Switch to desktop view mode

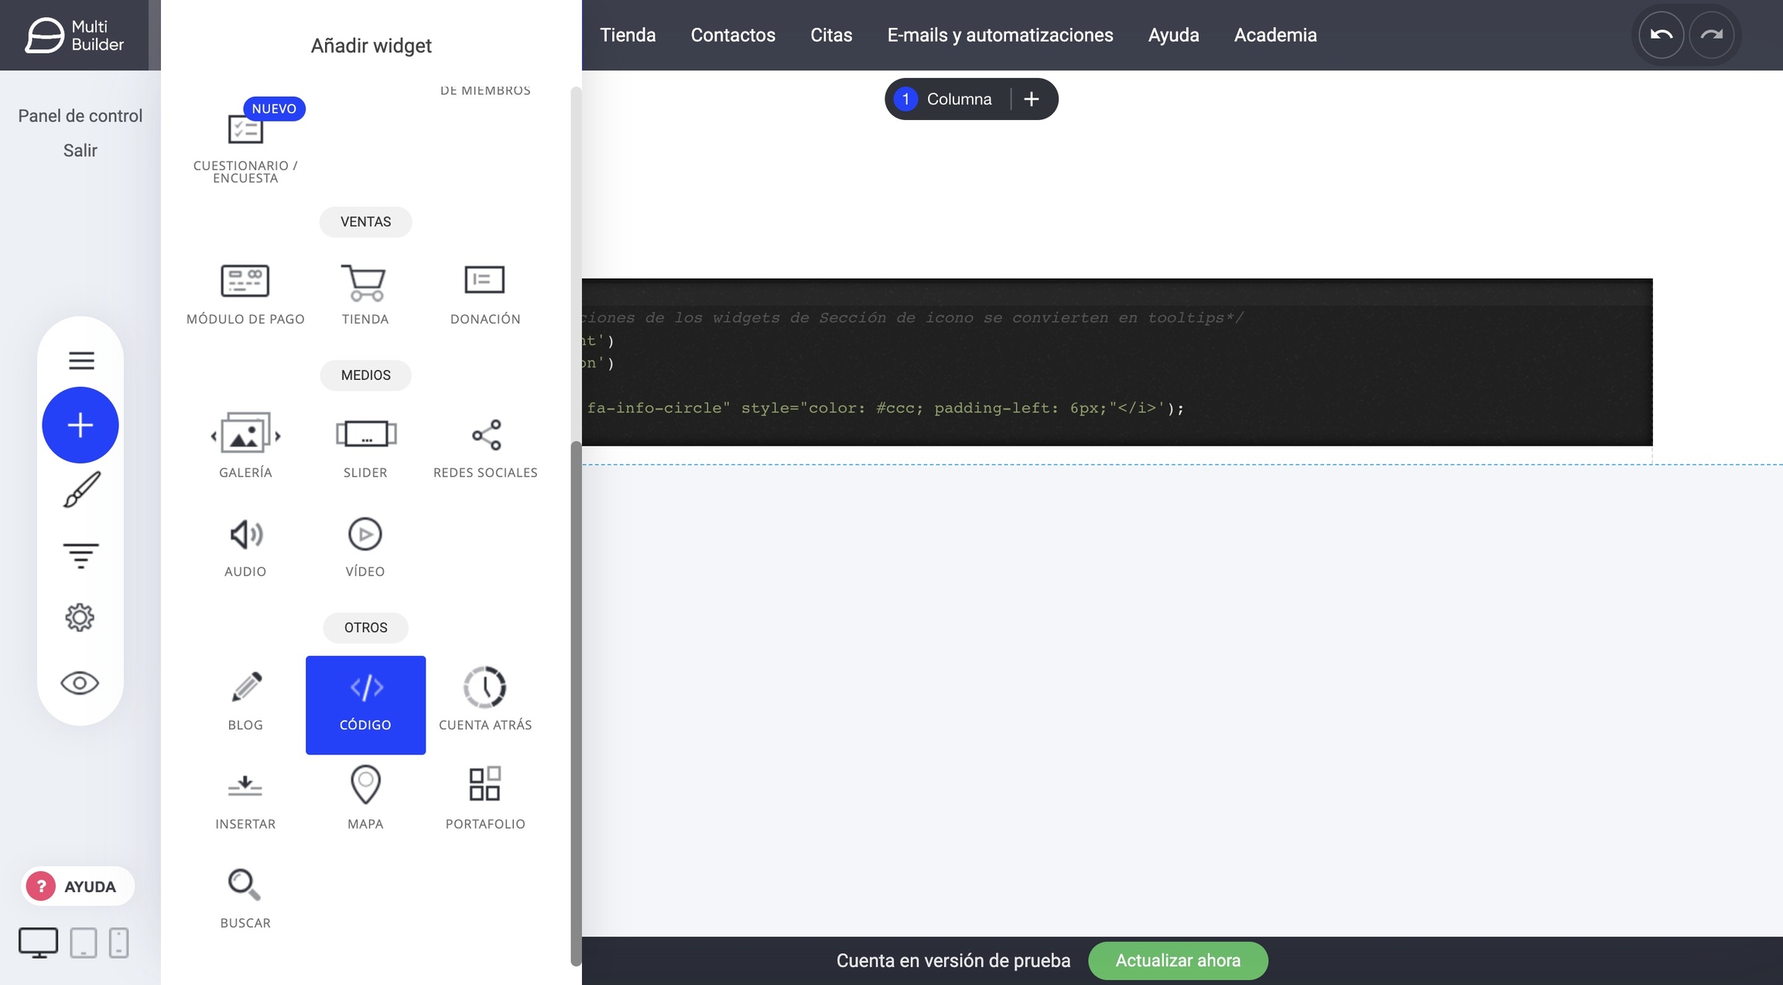pos(38,942)
